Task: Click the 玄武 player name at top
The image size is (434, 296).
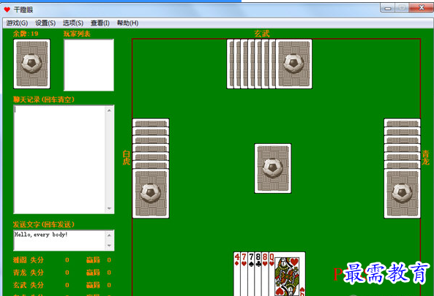Action: pyautogui.click(x=262, y=34)
